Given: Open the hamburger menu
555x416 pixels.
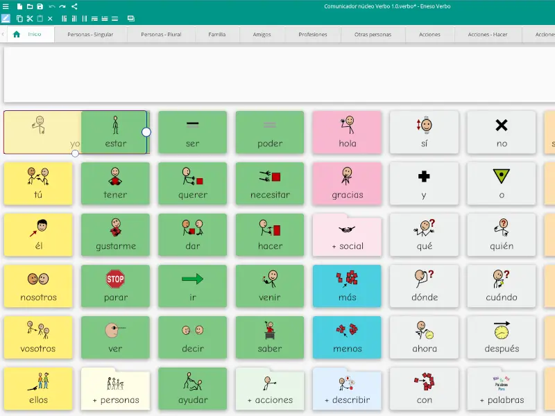Looking at the screenshot, I should 6,6.
